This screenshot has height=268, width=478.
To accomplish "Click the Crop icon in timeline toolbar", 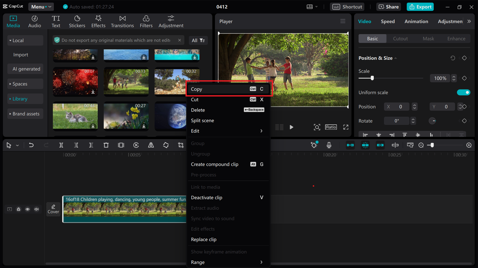I will point(181,145).
